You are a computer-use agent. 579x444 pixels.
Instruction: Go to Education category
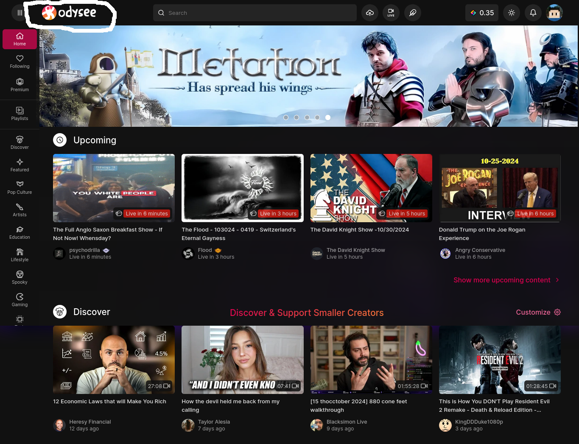click(x=20, y=232)
